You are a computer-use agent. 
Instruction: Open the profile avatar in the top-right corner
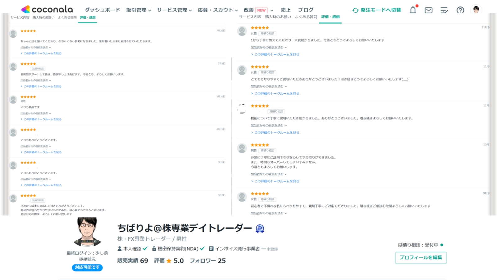[476, 10]
